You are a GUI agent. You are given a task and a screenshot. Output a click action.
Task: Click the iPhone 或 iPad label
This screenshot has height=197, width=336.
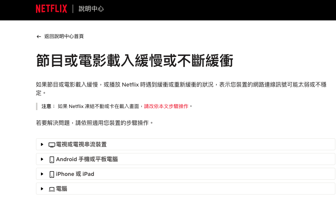pos(75,174)
